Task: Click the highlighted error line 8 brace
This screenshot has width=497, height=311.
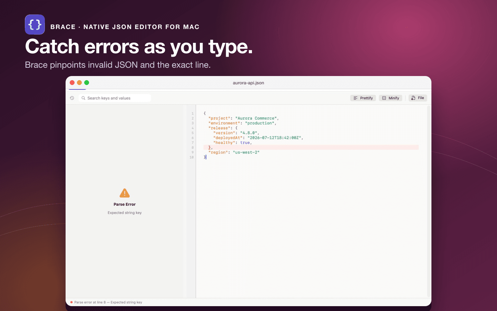Action: tap(209, 148)
